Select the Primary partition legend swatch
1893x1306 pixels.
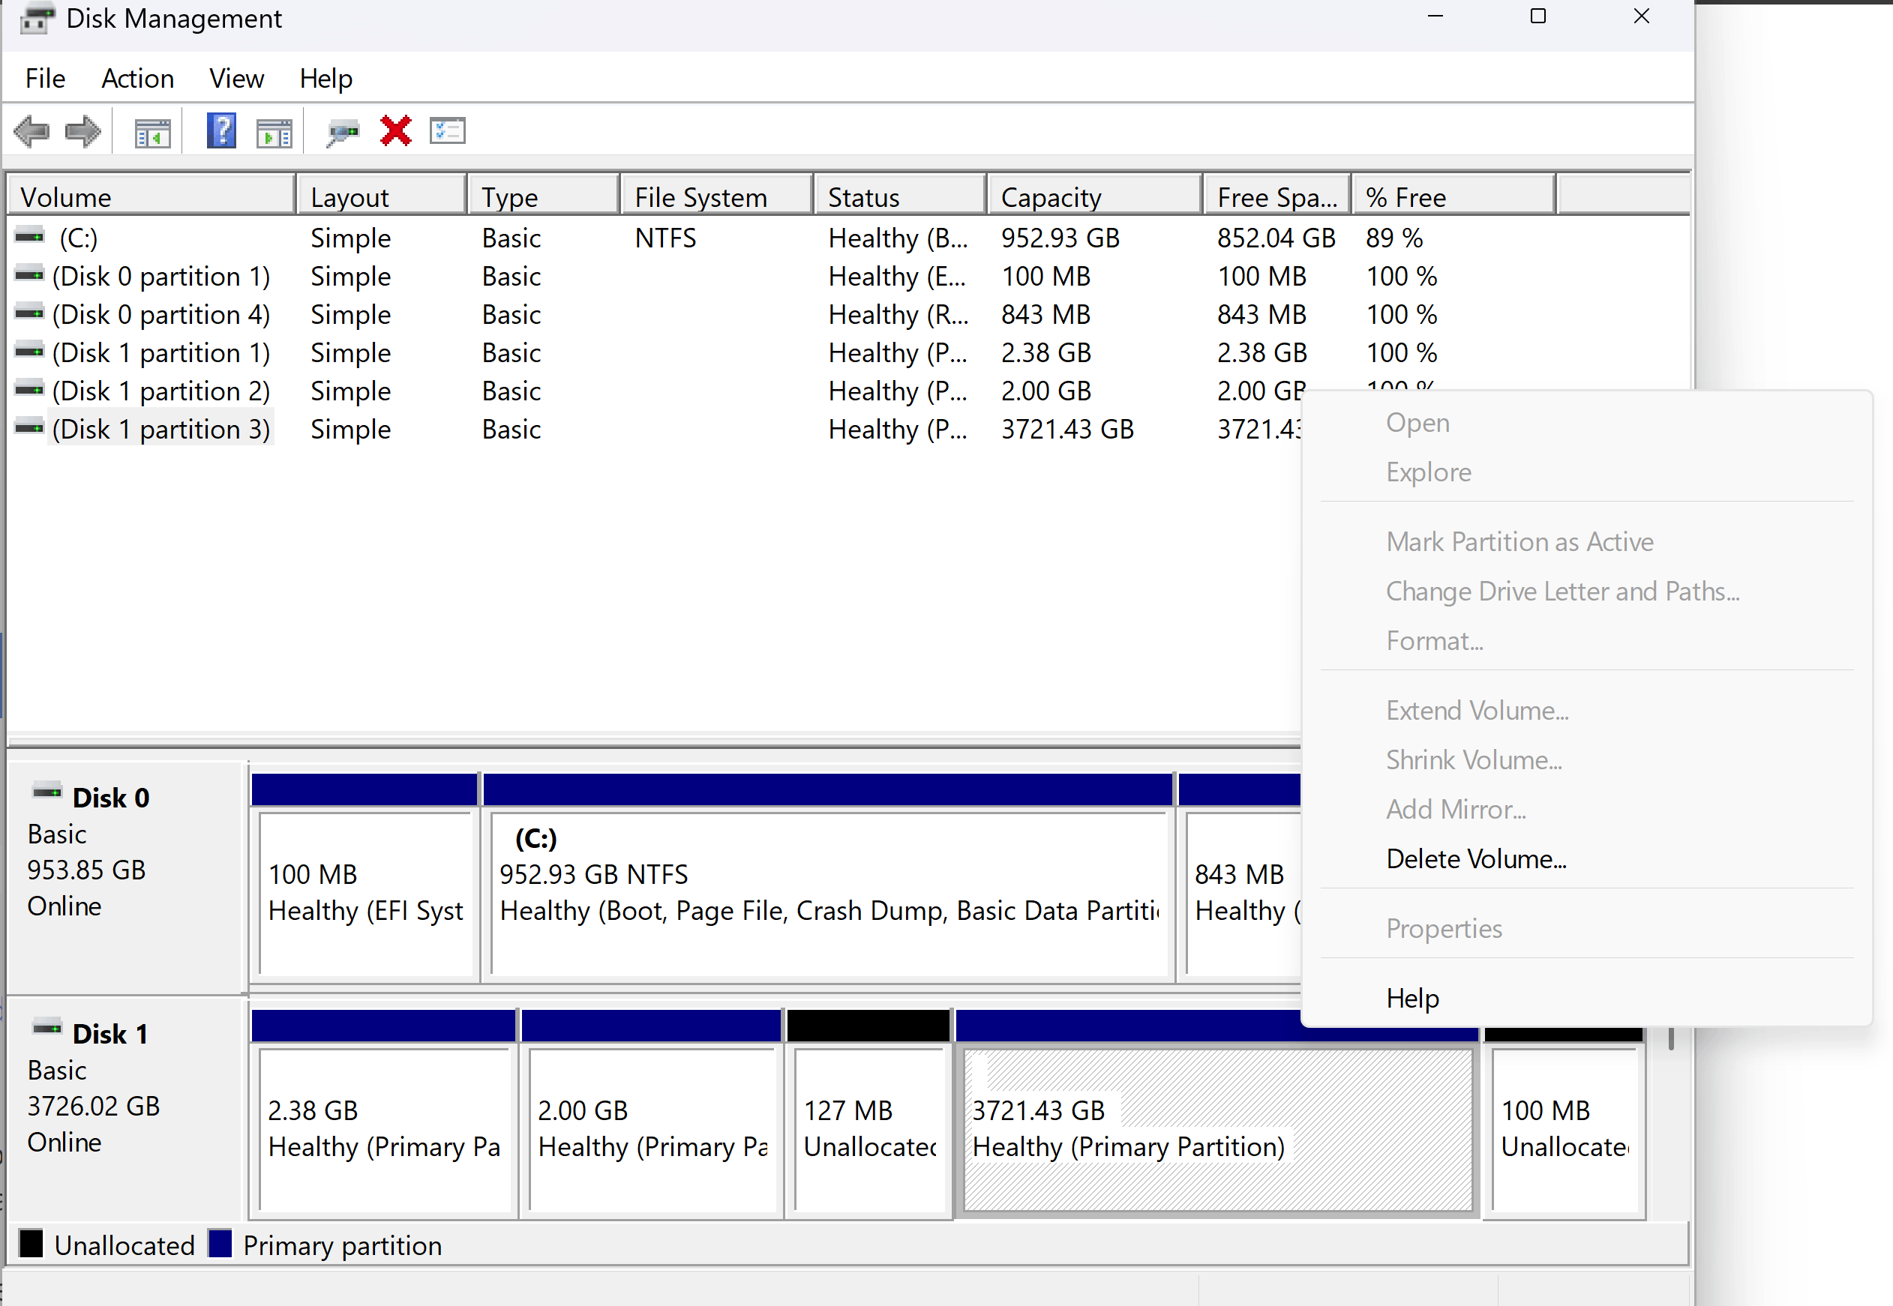222,1245
